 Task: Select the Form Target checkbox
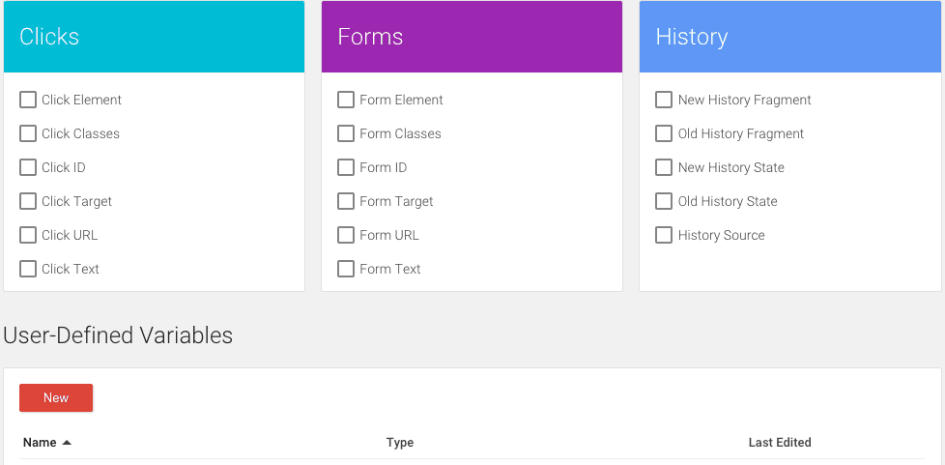click(x=346, y=201)
